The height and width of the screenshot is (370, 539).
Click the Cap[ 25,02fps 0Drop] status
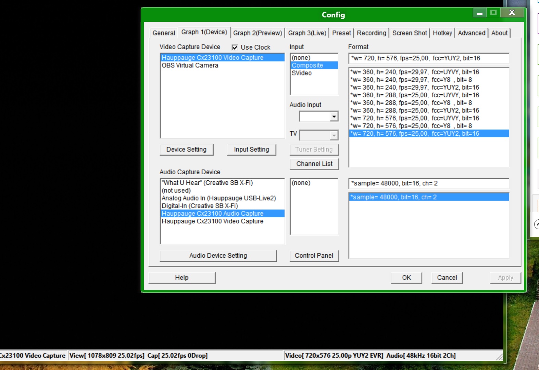tap(177, 355)
